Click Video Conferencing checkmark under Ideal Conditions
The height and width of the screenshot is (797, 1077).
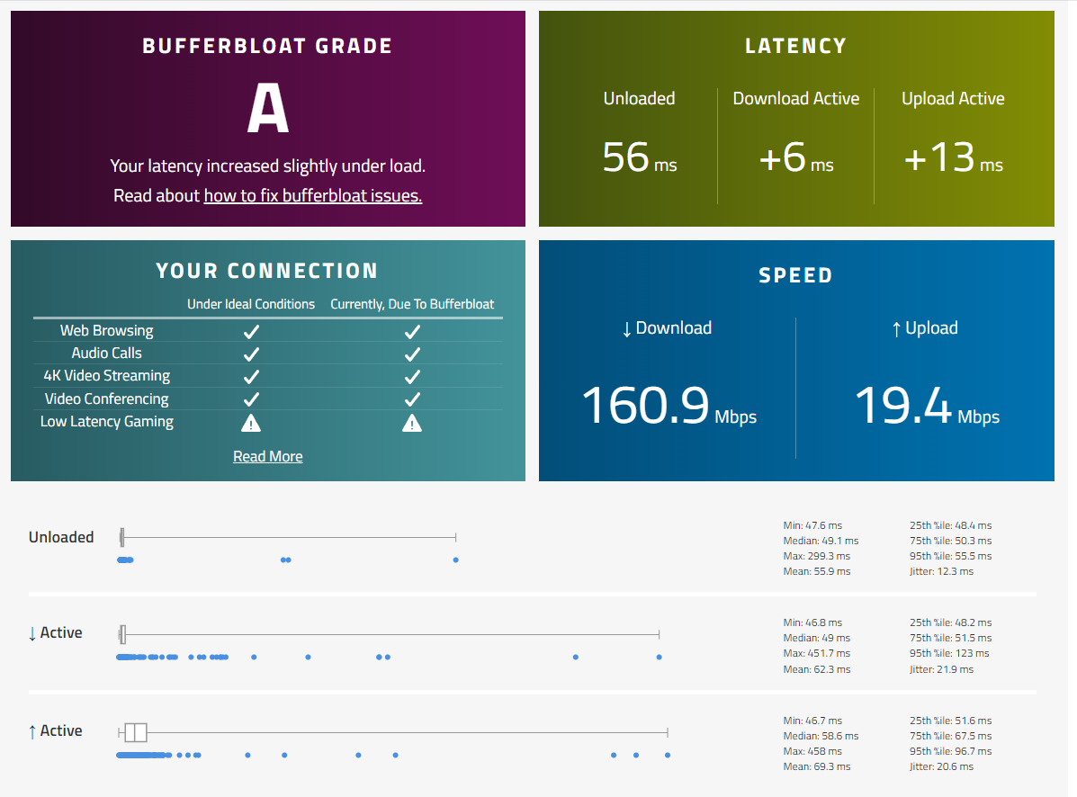point(251,399)
